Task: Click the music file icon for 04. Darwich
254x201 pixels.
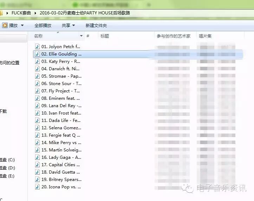Action: 38,69
